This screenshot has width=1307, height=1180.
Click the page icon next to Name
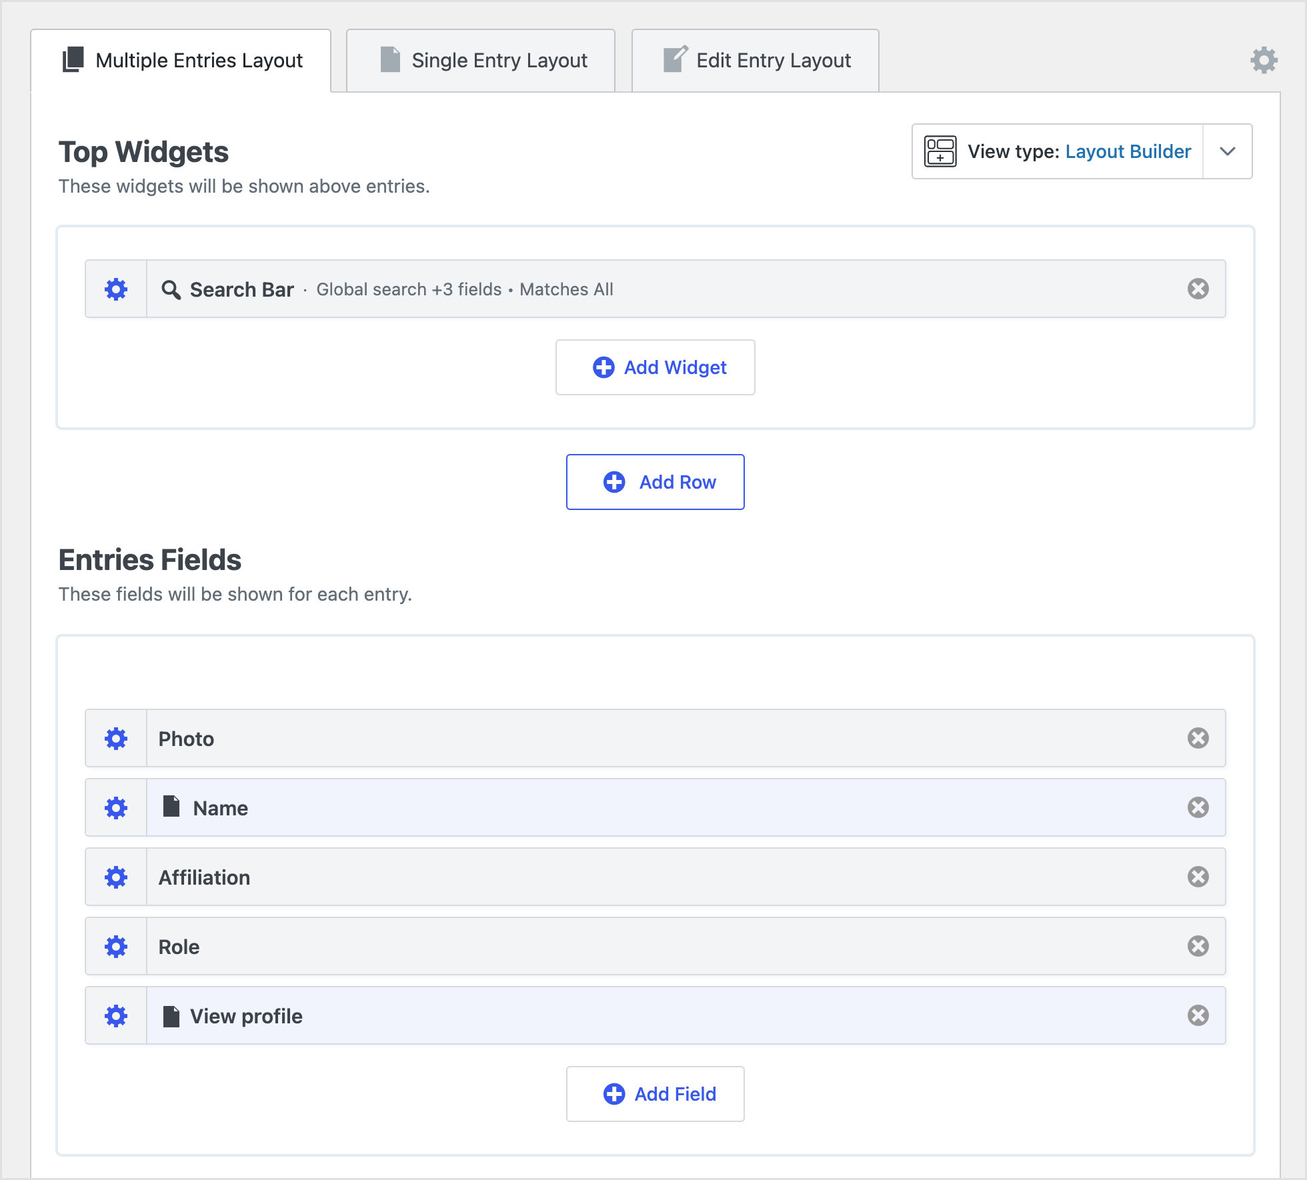[171, 806]
